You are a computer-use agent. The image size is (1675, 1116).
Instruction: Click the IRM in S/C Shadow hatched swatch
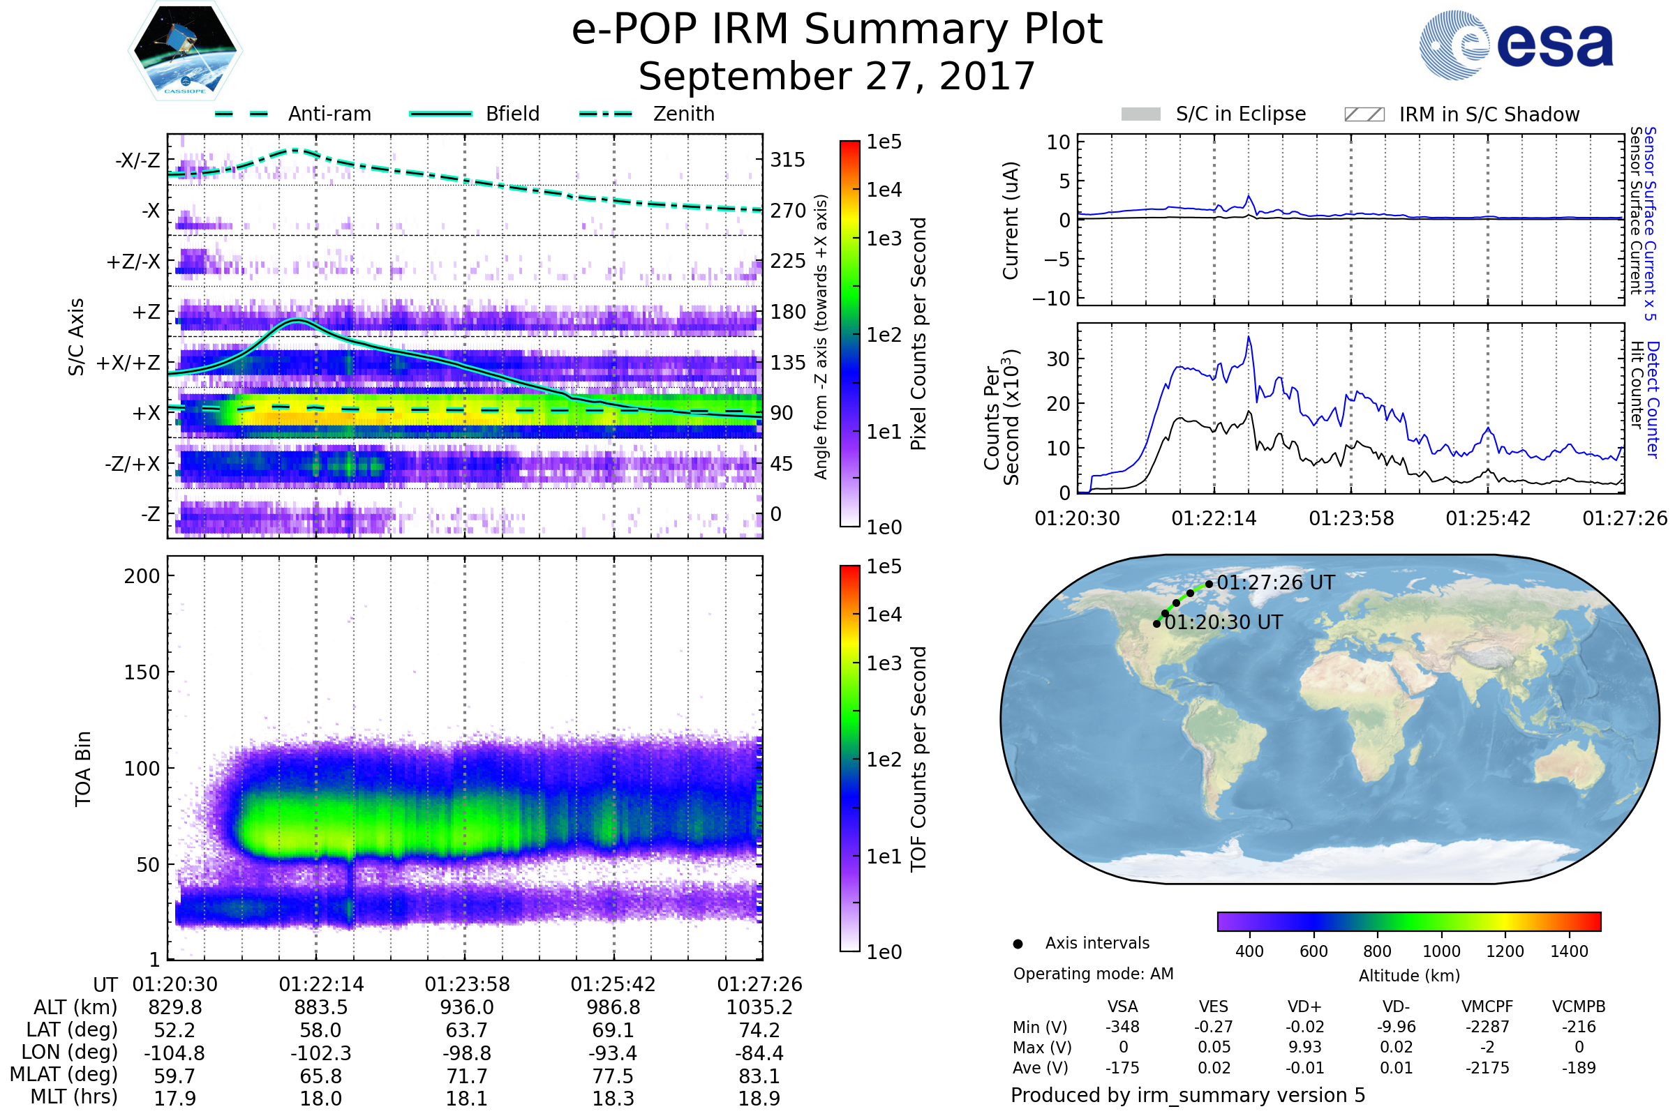point(1364,114)
